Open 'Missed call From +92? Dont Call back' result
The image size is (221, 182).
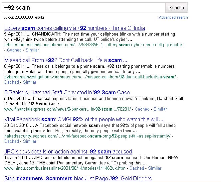[x=66, y=60]
